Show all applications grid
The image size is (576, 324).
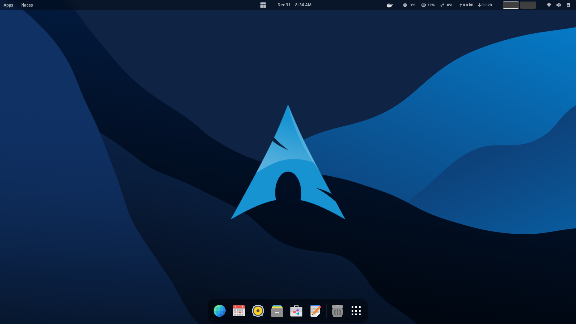(356, 311)
